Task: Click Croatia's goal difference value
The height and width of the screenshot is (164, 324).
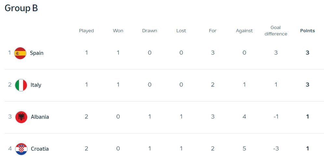Action: (x=276, y=149)
